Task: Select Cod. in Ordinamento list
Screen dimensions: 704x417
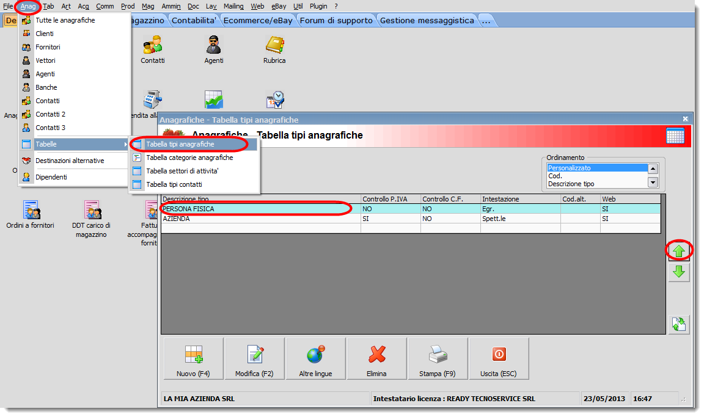Action: coord(596,176)
